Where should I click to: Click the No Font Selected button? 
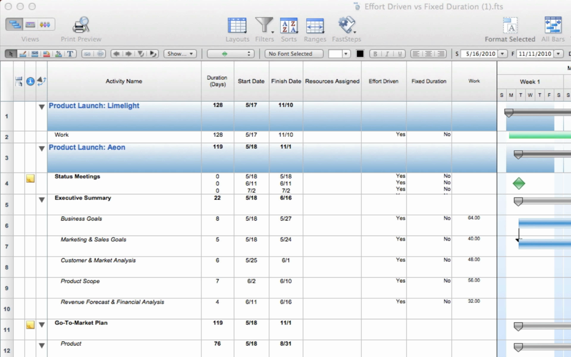pos(294,54)
